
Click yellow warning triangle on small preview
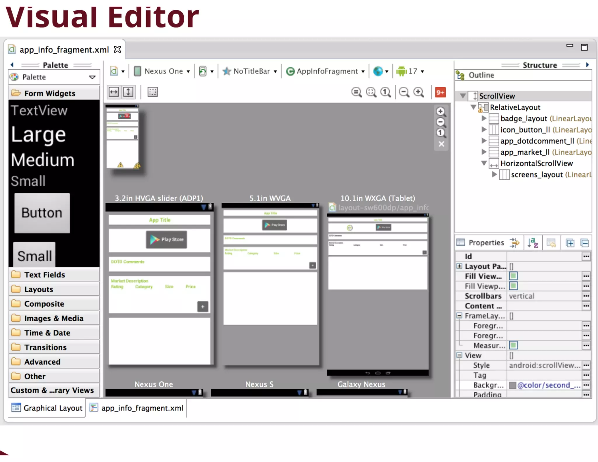coord(120,165)
